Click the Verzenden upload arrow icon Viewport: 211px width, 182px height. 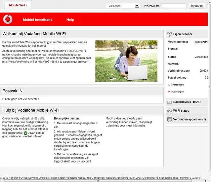pyautogui.click(x=169, y=85)
